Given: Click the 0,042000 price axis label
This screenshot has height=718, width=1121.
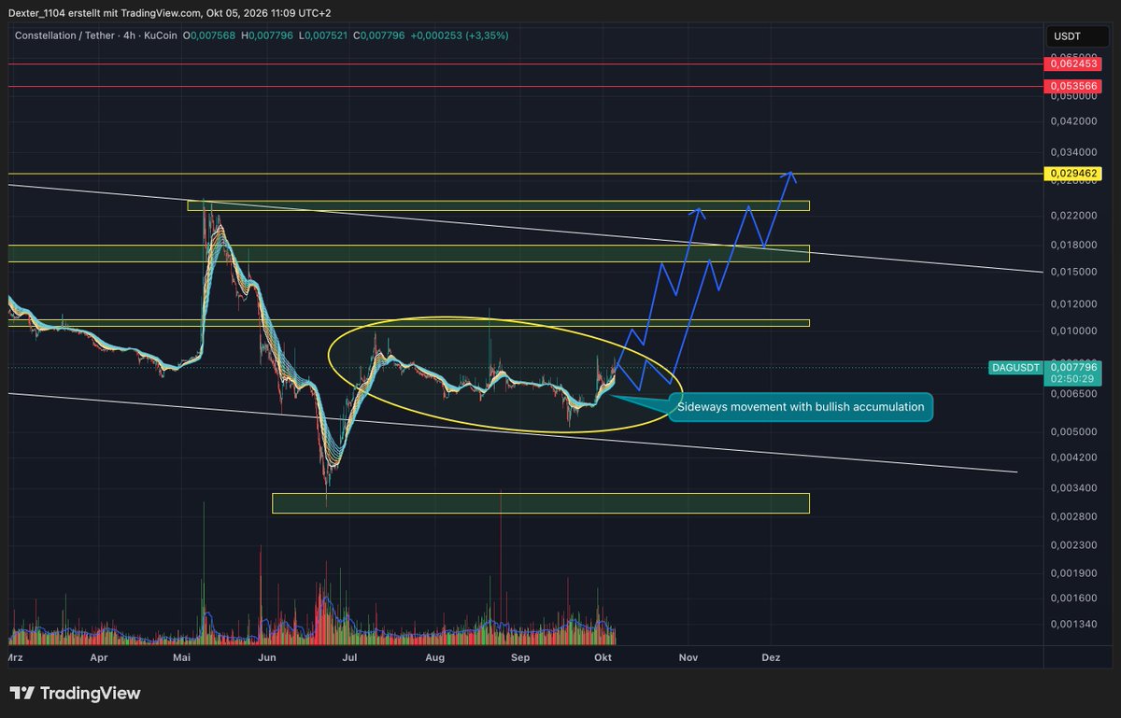Looking at the screenshot, I should 1072,120.
